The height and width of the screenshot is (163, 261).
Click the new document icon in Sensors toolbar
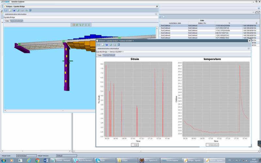click(102, 44)
